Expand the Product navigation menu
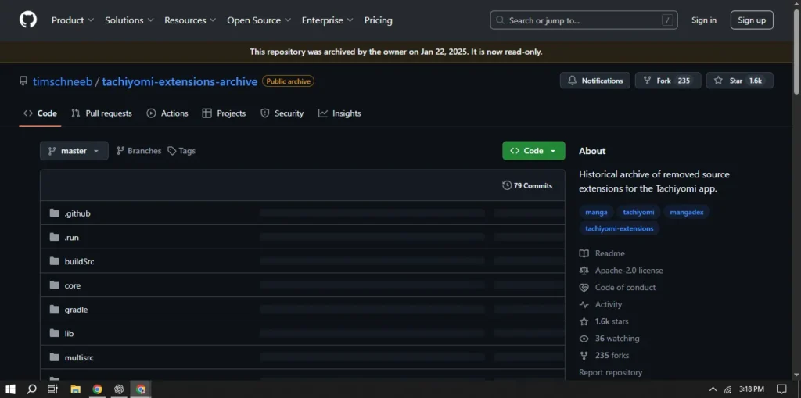This screenshot has height=398, width=801. [x=72, y=20]
